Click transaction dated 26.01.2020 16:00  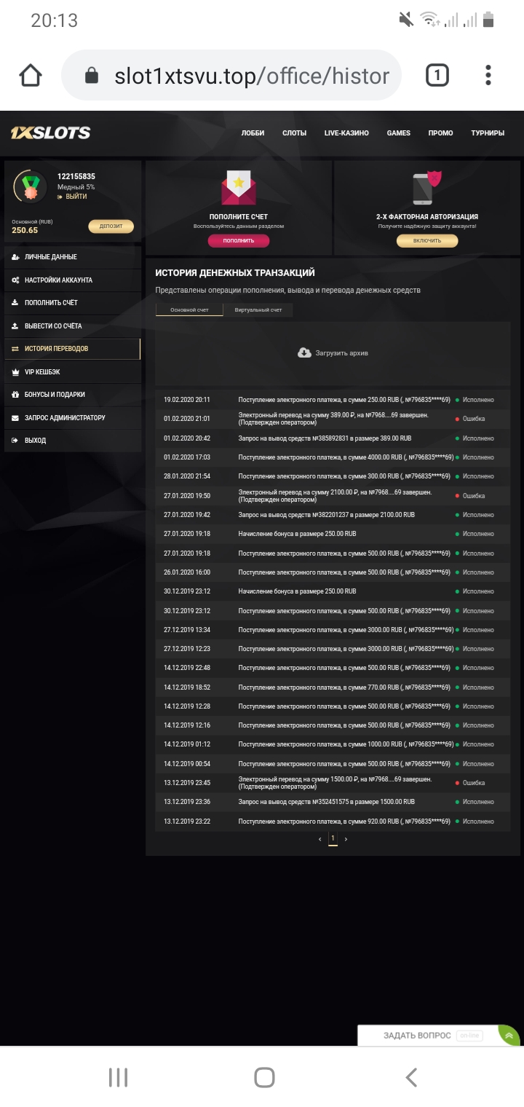coord(333,572)
